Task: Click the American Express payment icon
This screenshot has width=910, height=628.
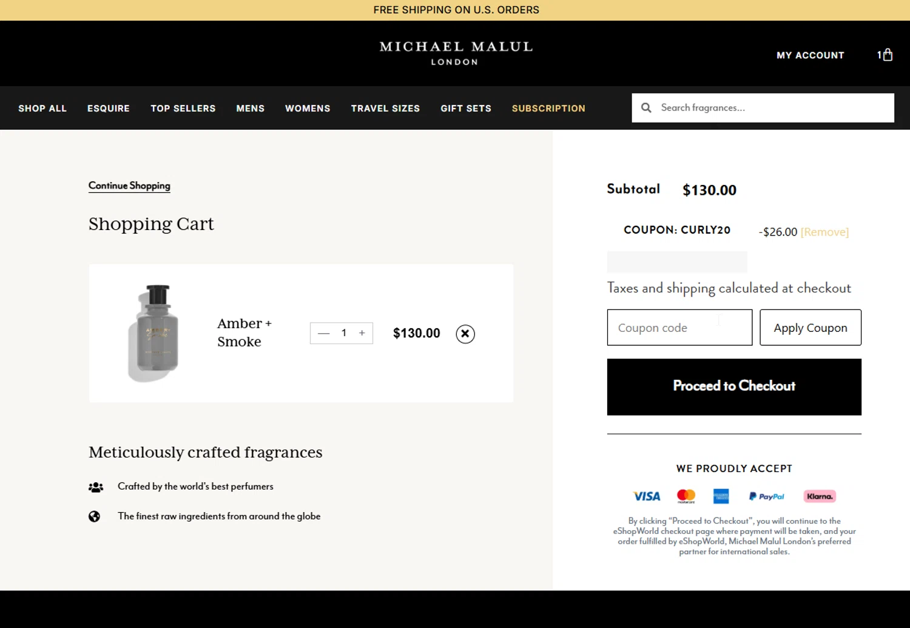Action: pyautogui.click(x=721, y=496)
